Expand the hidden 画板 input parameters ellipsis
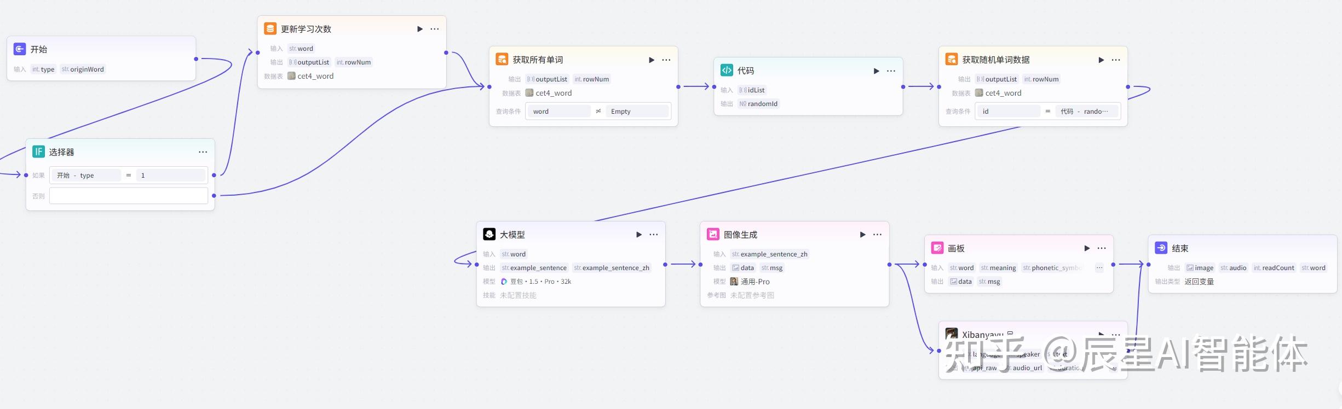Viewport: 1342px width, 409px height. 1099,268
